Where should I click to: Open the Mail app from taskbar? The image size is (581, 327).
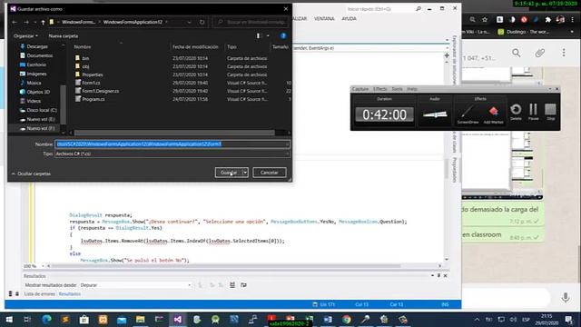(x=122, y=319)
